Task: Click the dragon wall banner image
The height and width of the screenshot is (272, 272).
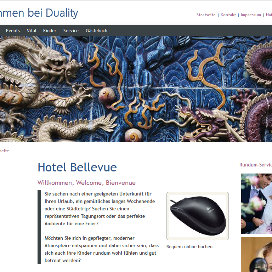Action: (x=136, y=89)
